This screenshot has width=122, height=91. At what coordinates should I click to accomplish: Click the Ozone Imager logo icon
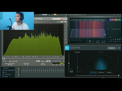[67, 48]
